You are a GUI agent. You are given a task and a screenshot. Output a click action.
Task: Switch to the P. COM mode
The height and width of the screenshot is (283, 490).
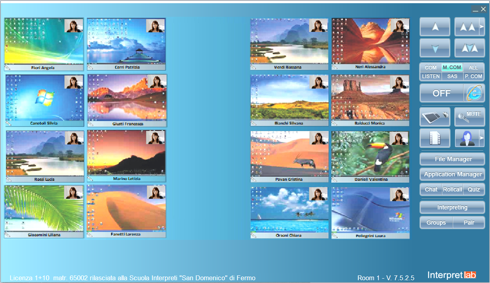(x=474, y=76)
